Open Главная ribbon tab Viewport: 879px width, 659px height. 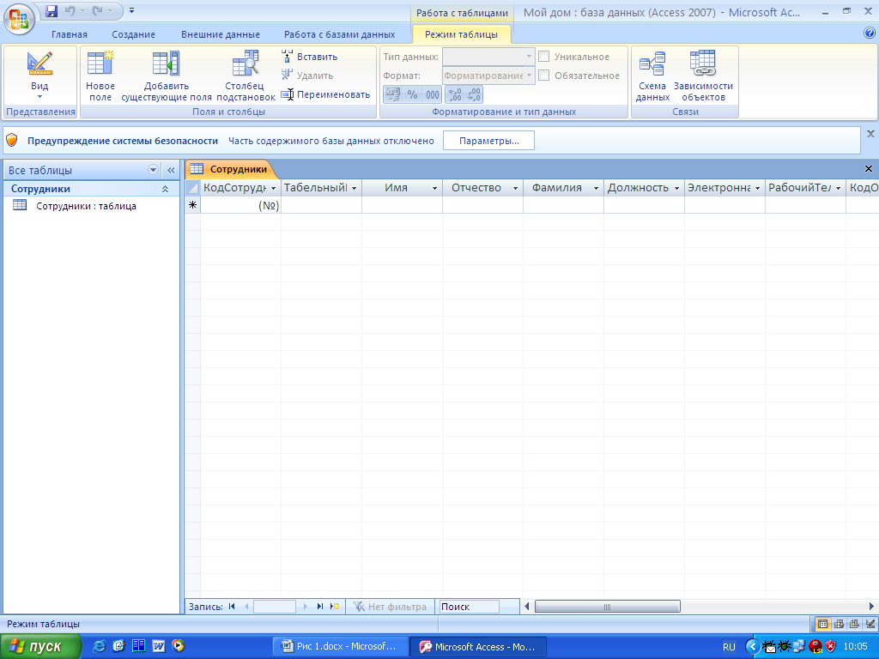70,34
